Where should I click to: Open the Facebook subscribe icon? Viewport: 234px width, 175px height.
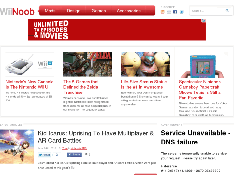pyautogui.click(x=175, y=12)
